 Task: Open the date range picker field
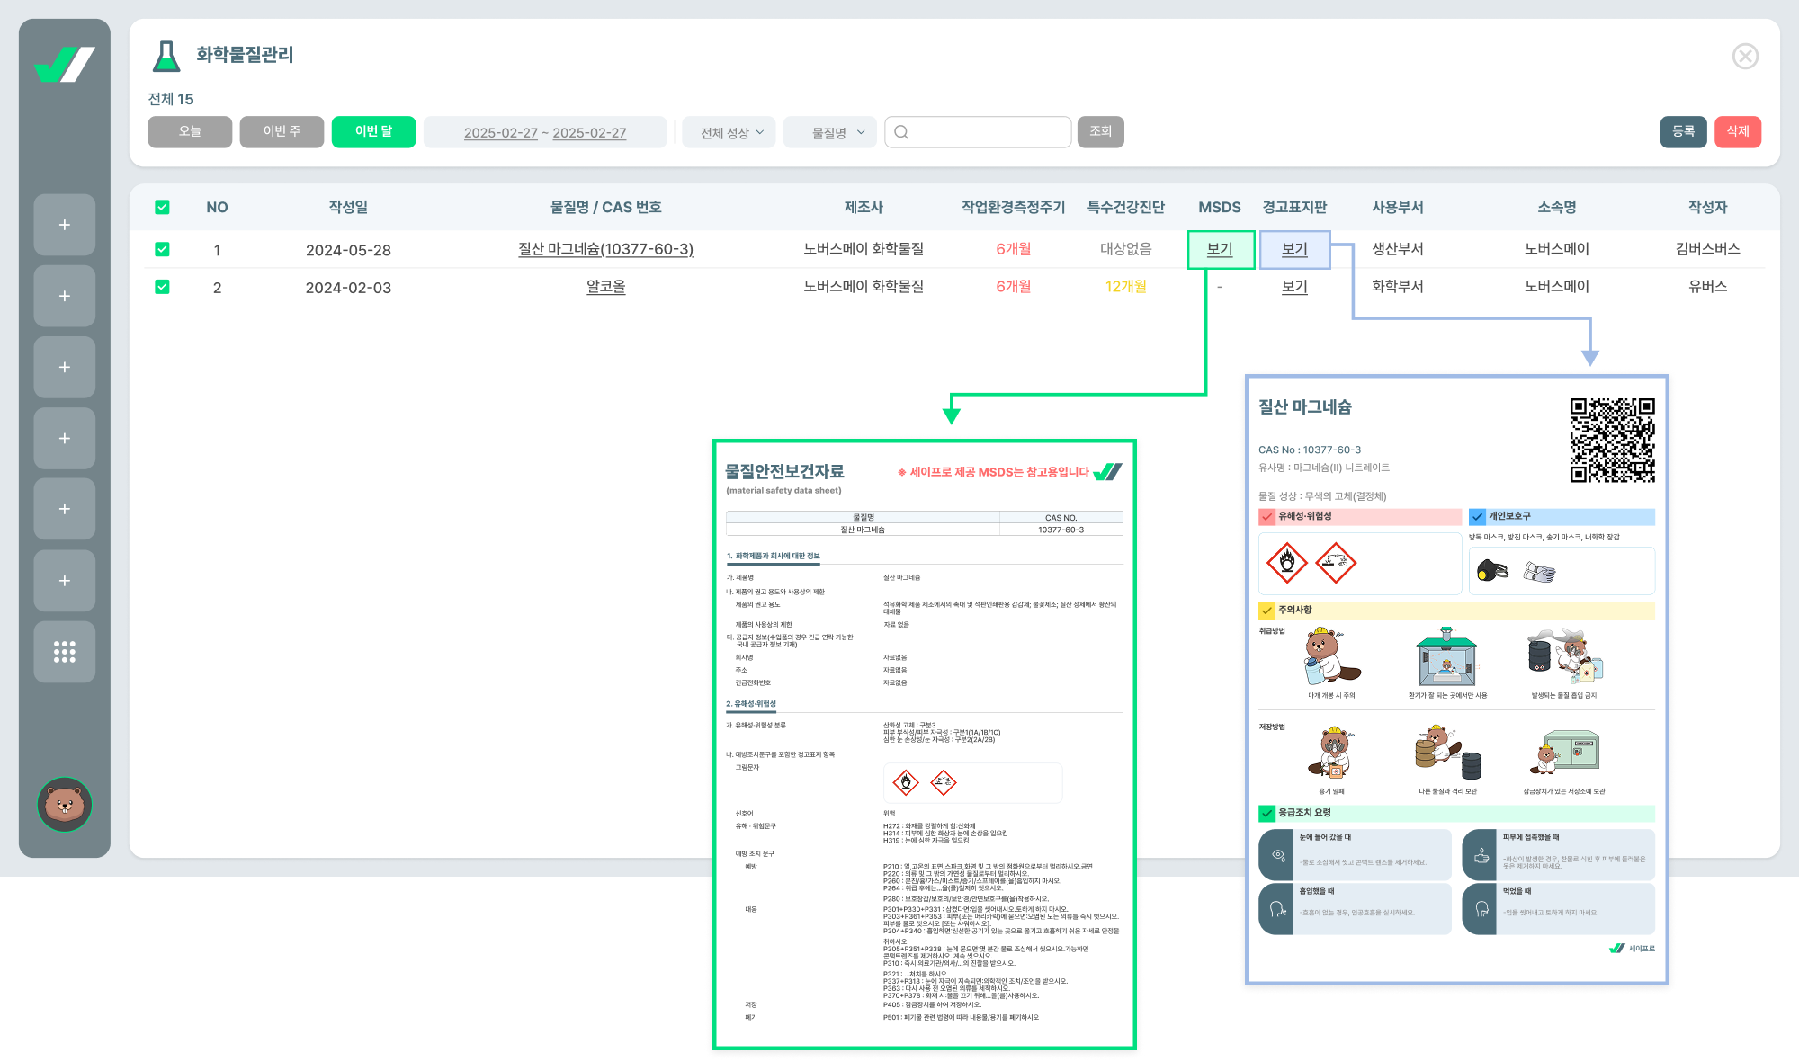pyautogui.click(x=545, y=132)
